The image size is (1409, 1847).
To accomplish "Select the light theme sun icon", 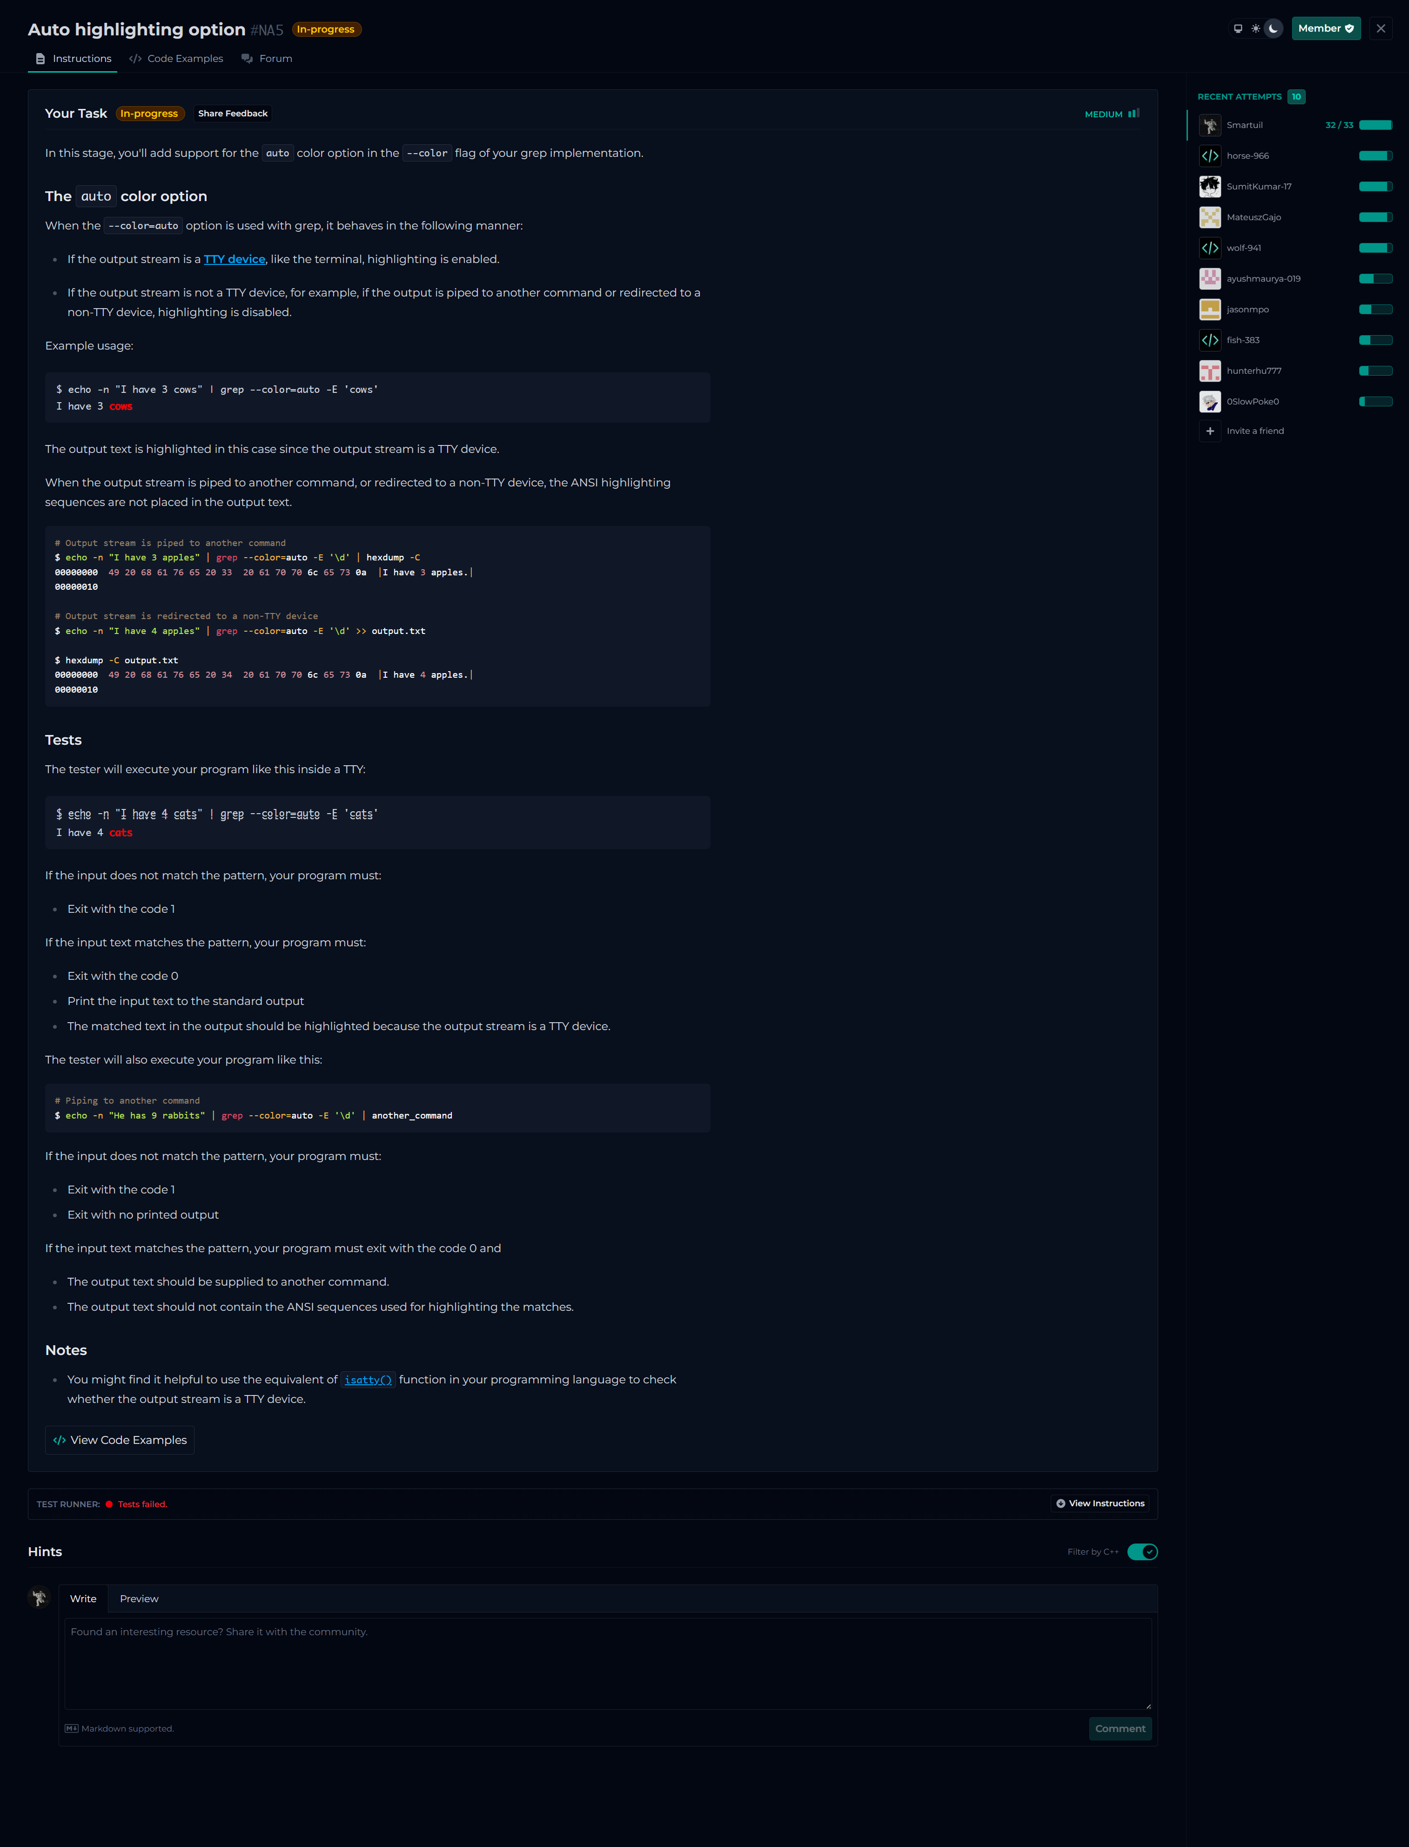I will [1255, 28].
